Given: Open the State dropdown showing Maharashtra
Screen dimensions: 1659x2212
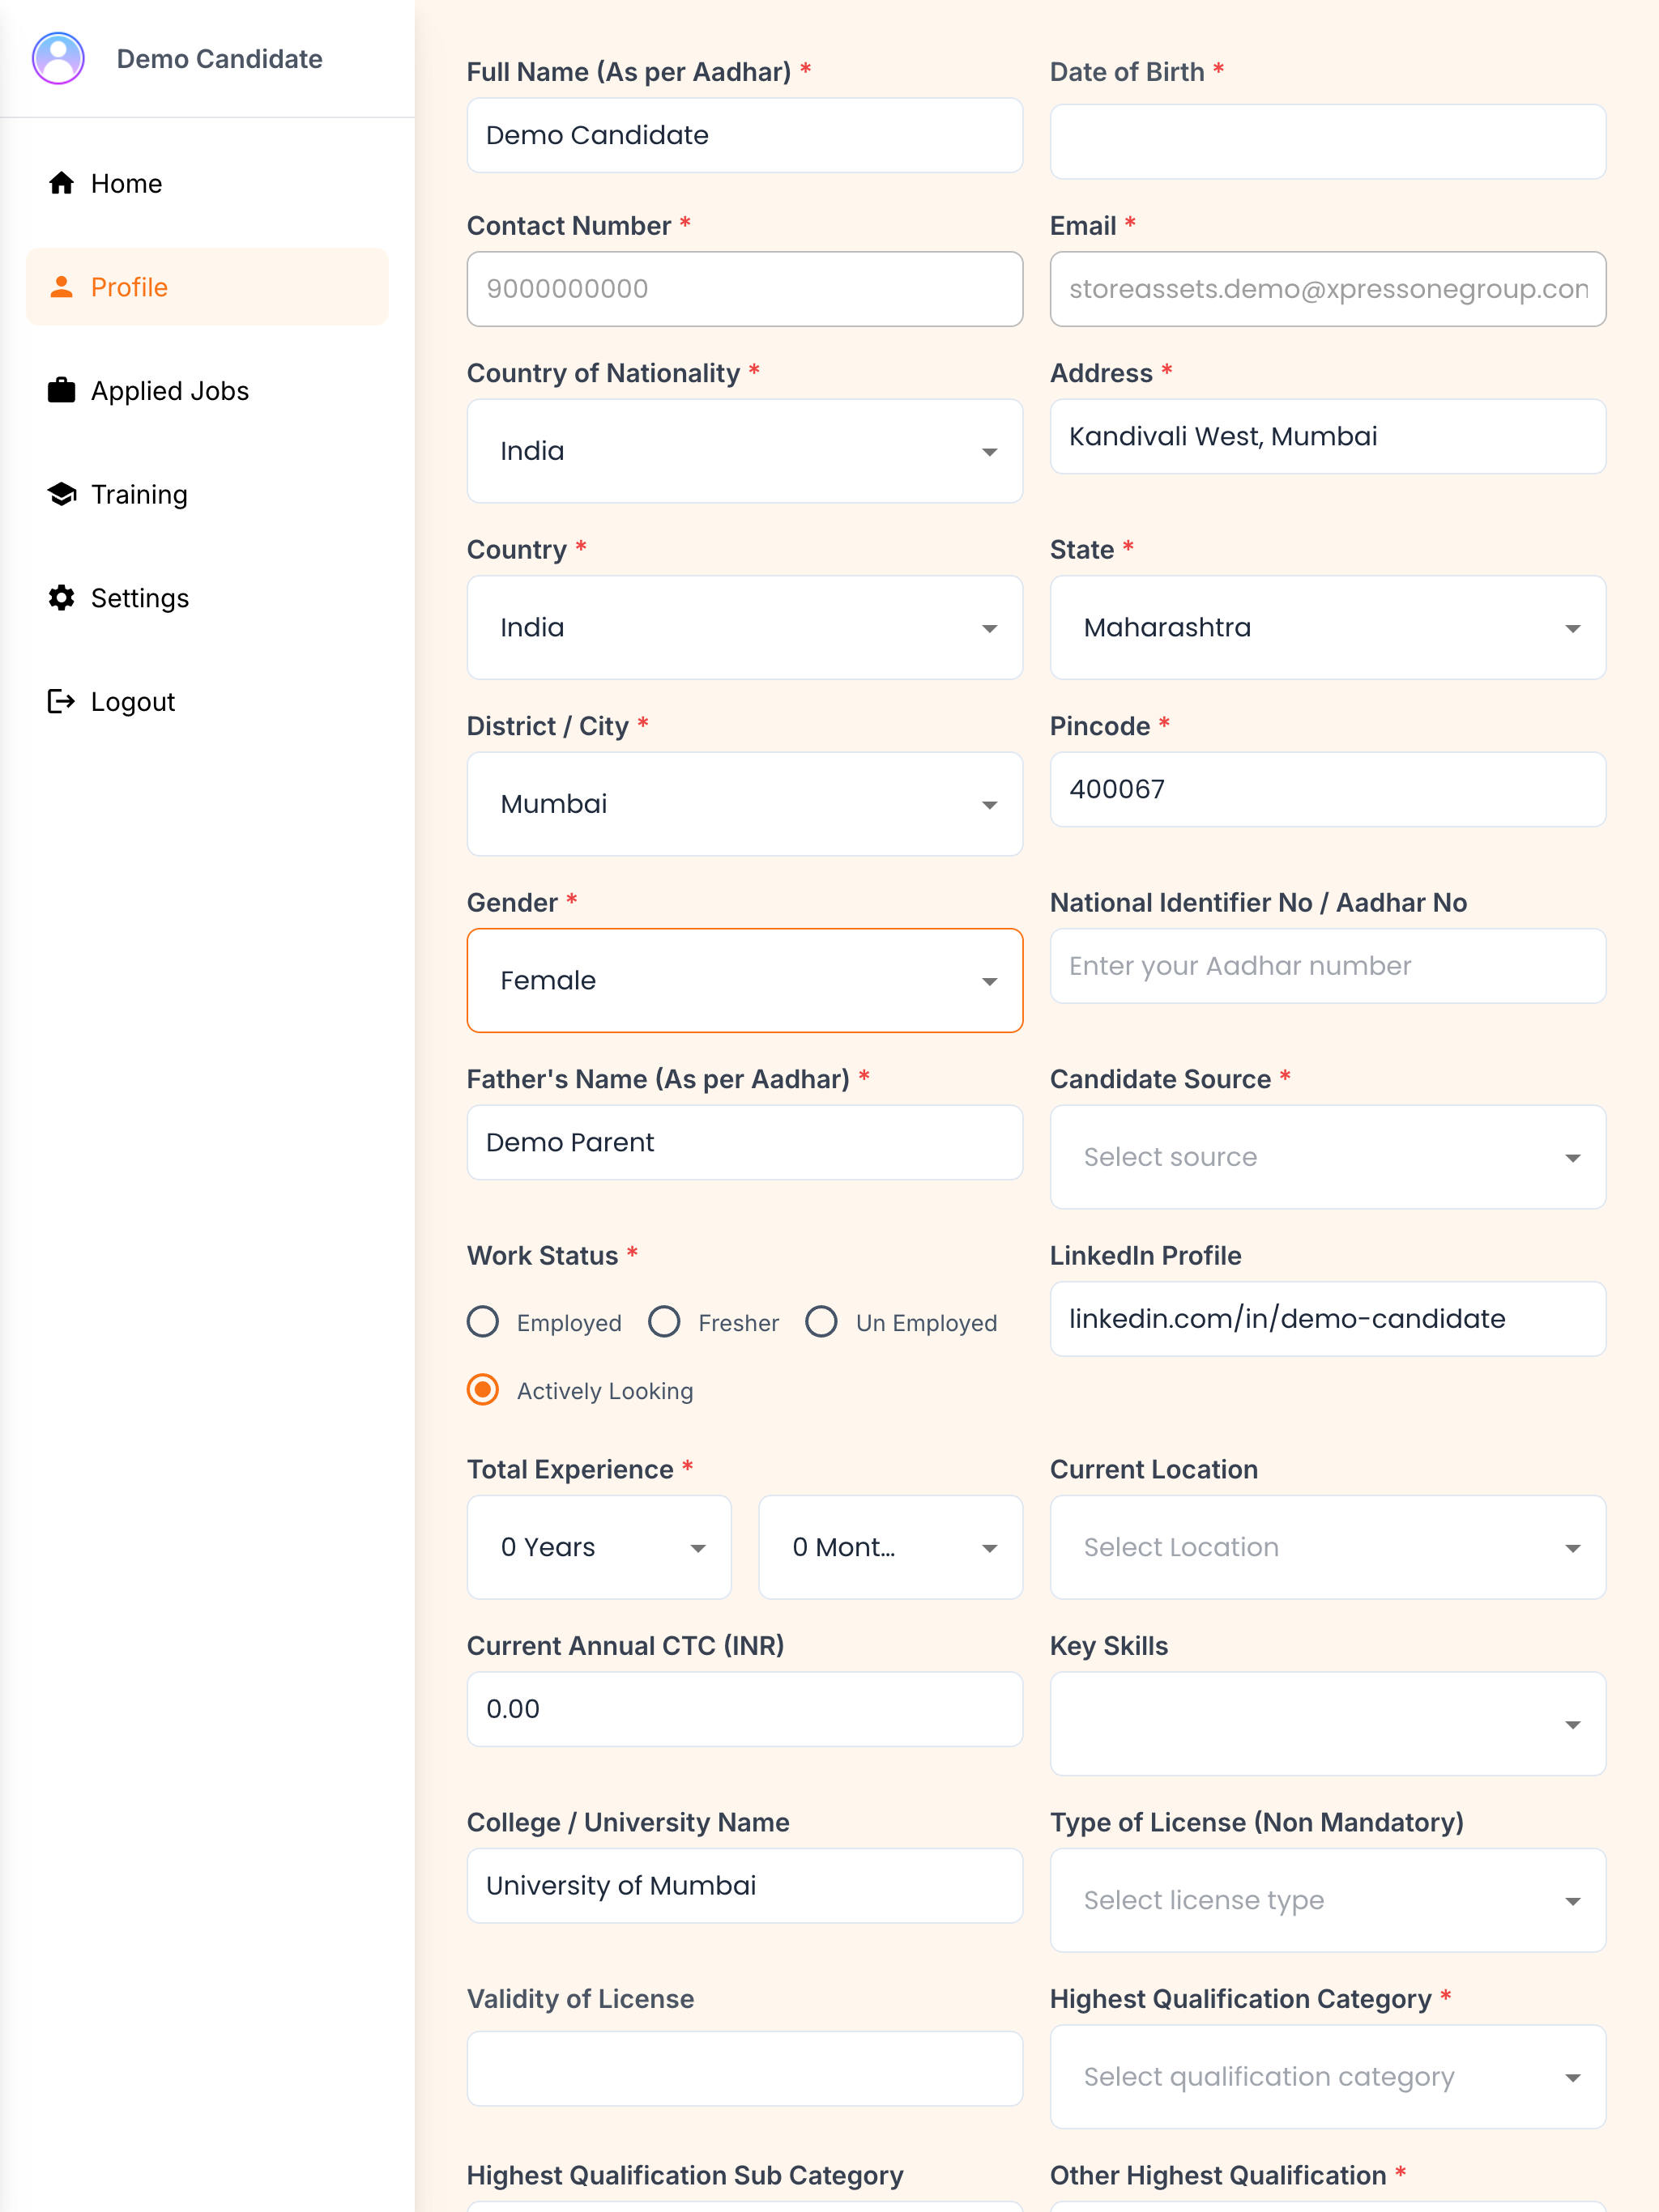Looking at the screenshot, I should (1328, 627).
